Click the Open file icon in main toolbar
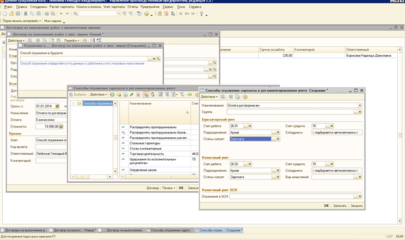The height and width of the screenshot is (240, 405). coord(11,14)
